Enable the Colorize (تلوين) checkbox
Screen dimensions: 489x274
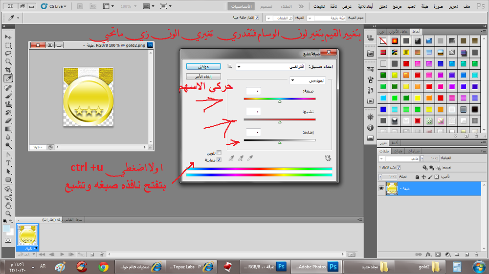tap(219, 153)
